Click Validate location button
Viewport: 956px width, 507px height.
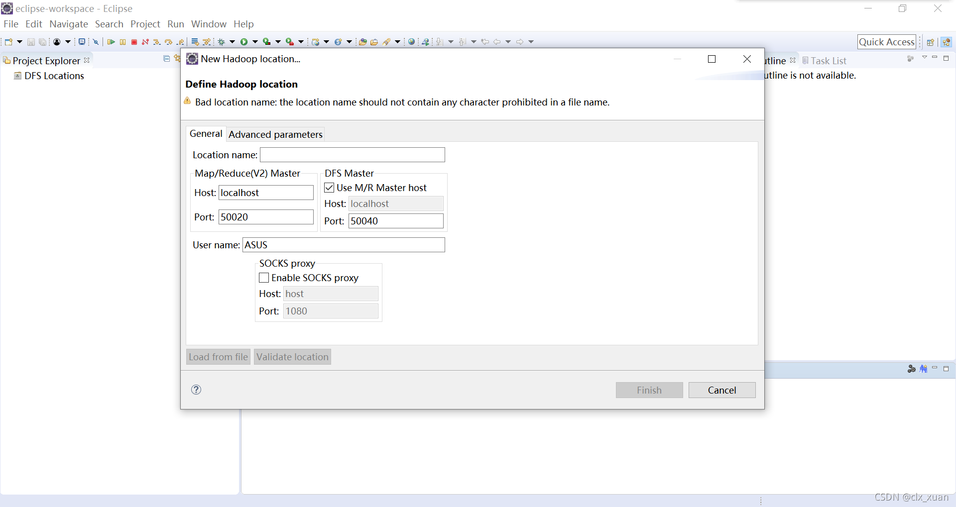(292, 357)
